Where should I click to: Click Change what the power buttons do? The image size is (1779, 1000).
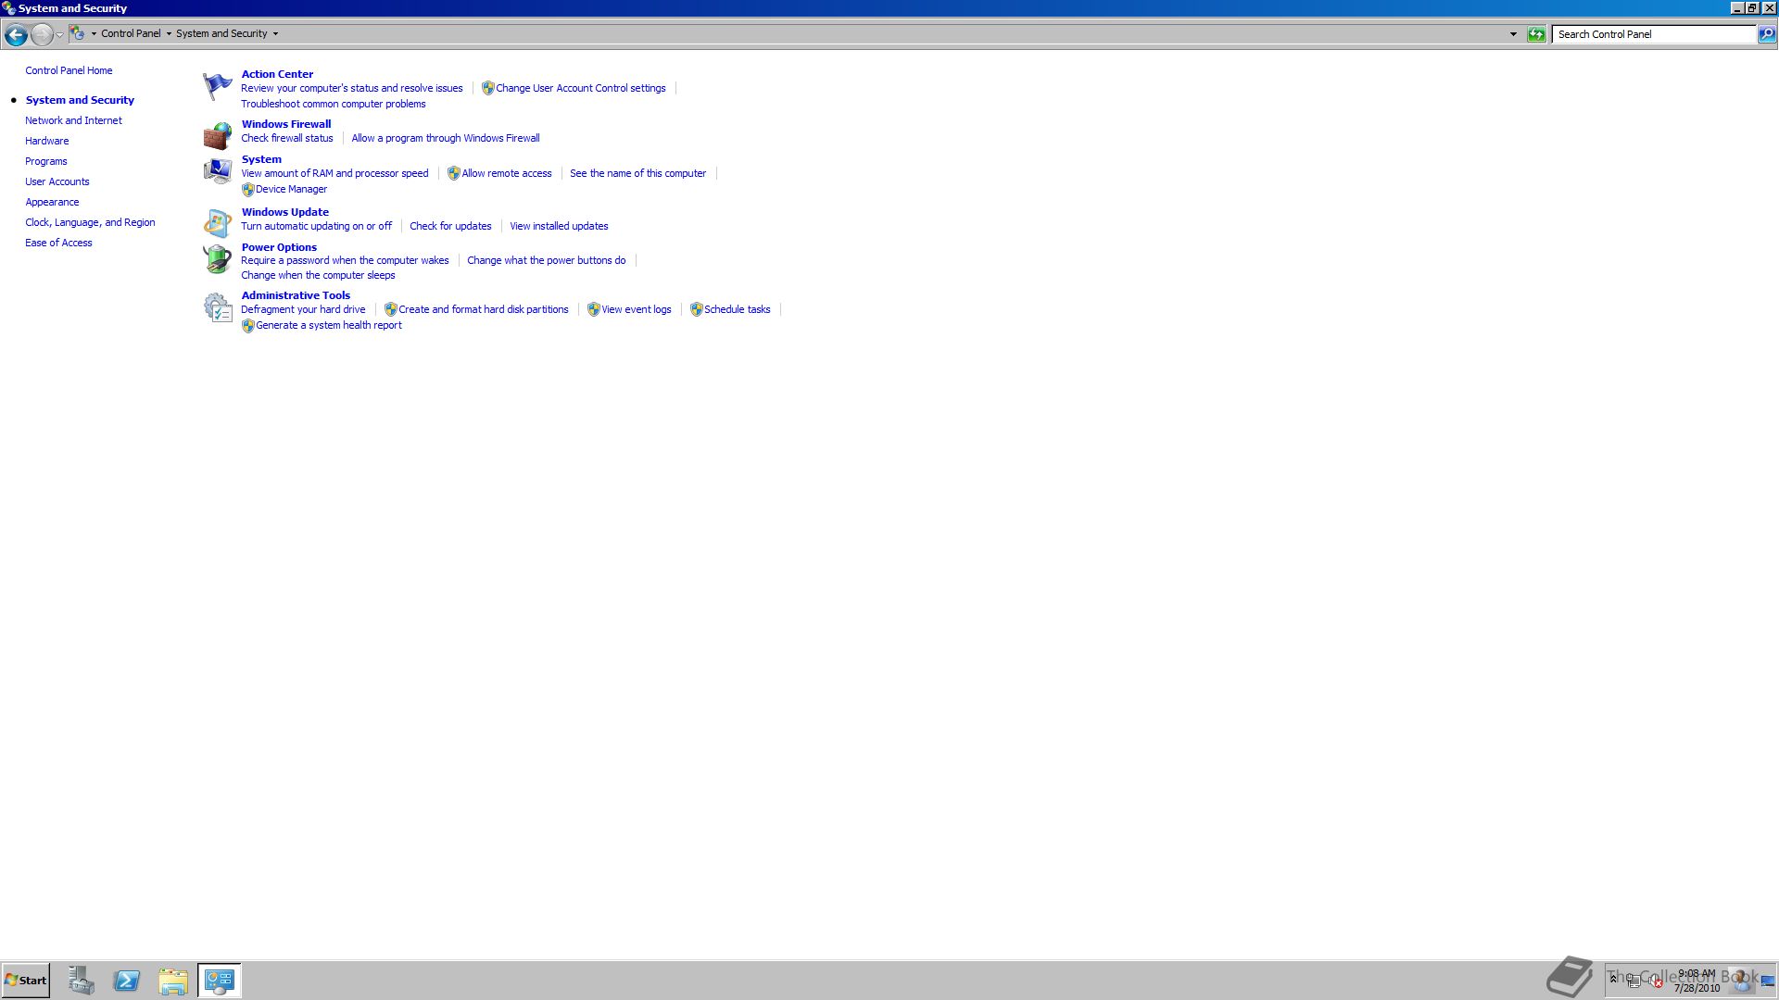click(x=547, y=260)
